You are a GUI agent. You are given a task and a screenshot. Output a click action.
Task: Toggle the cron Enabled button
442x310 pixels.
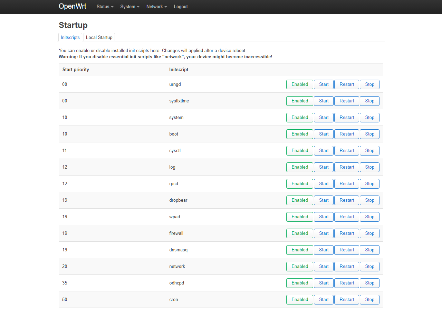click(299, 300)
